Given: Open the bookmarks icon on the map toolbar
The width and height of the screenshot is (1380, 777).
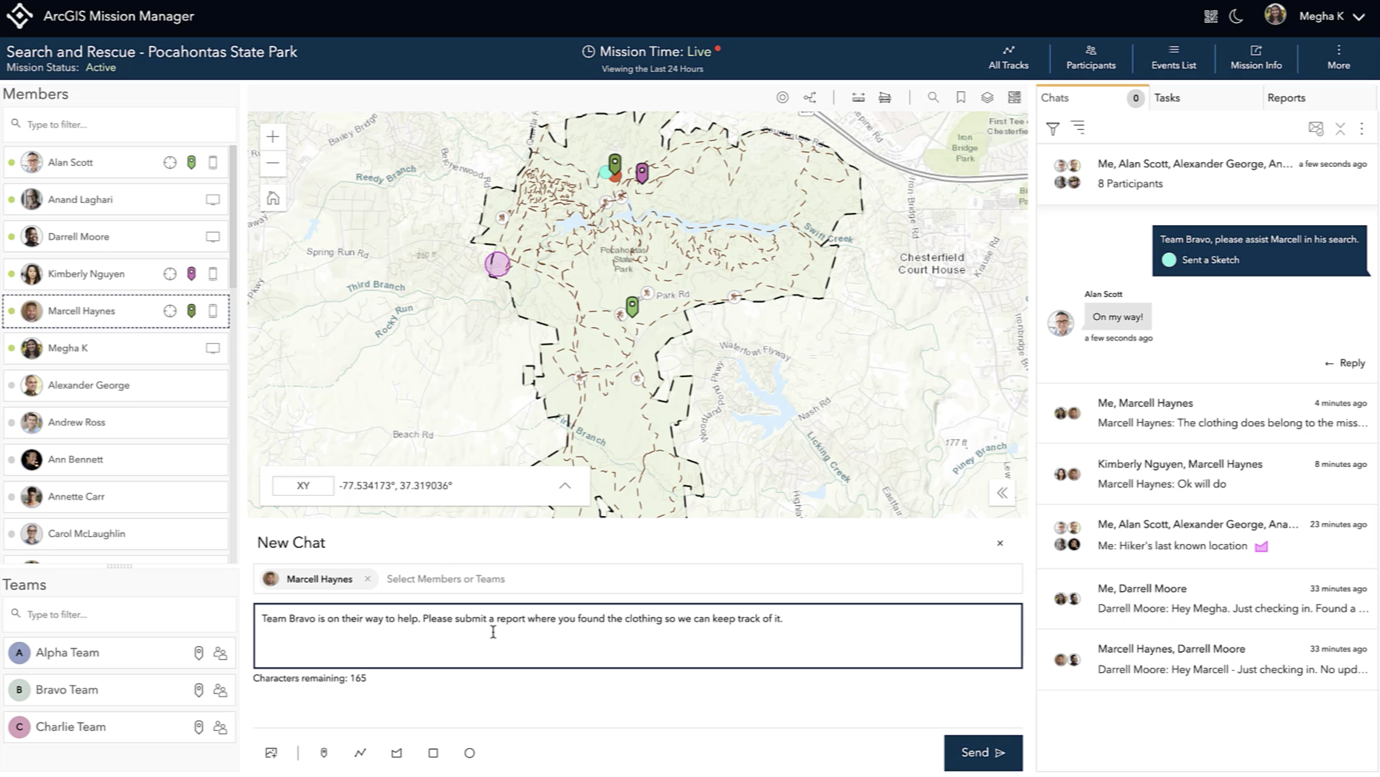Looking at the screenshot, I should point(961,97).
